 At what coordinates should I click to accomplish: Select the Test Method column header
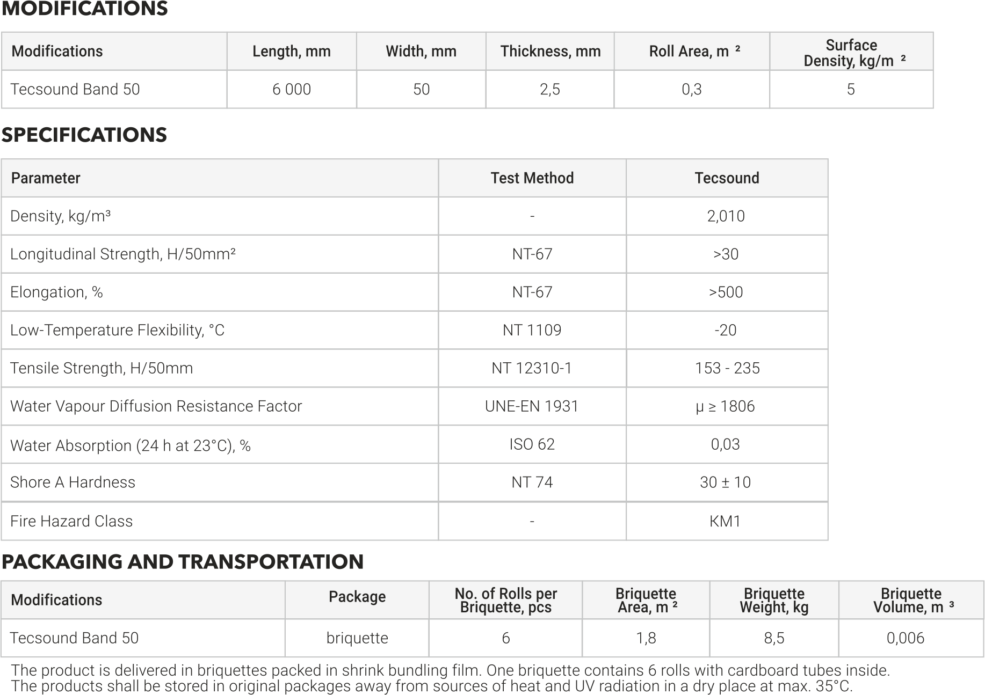click(x=532, y=178)
